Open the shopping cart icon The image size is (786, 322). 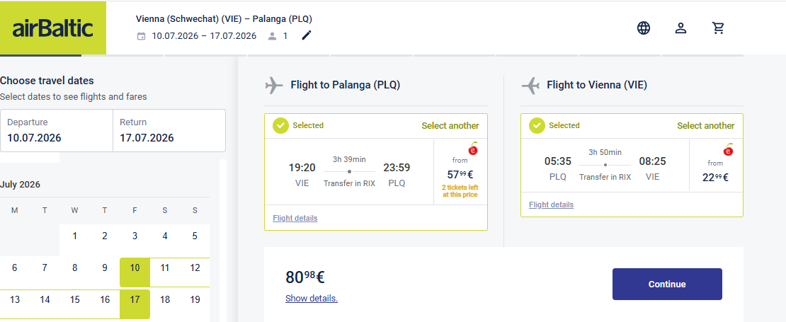[x=718, y=28]
